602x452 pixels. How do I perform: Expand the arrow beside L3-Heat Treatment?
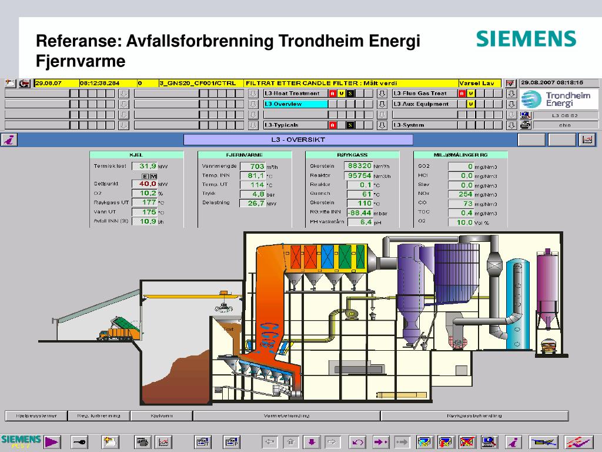pos(382,94)
